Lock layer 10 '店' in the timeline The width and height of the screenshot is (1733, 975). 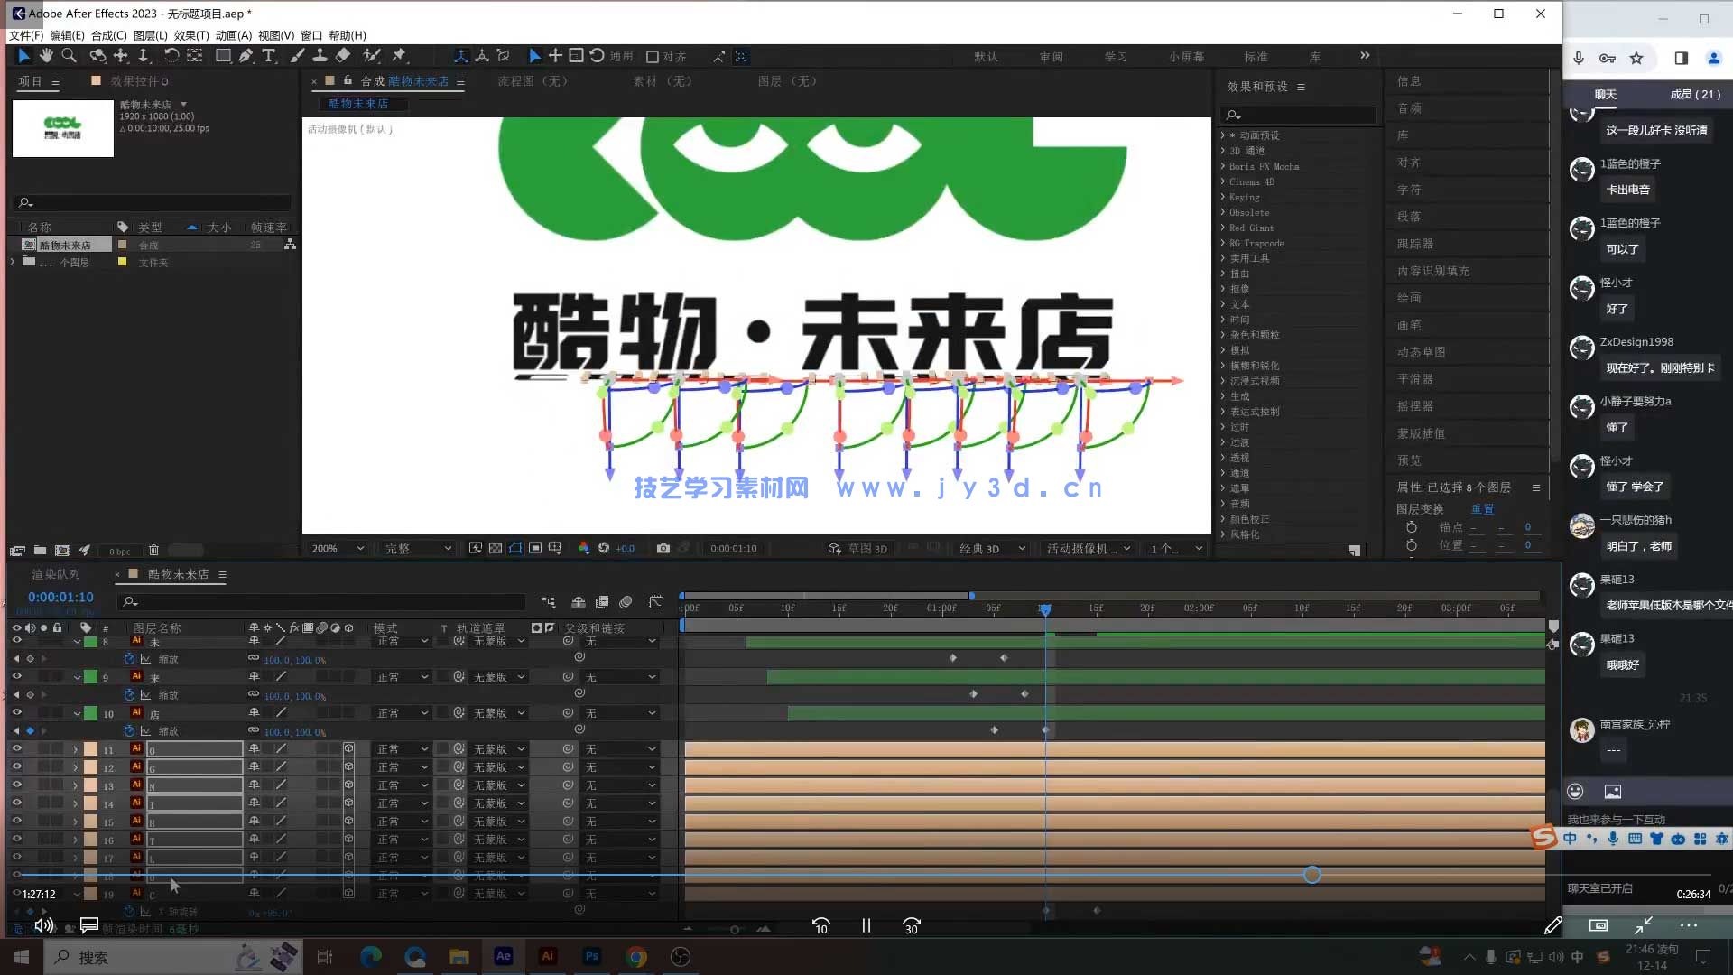57,712
